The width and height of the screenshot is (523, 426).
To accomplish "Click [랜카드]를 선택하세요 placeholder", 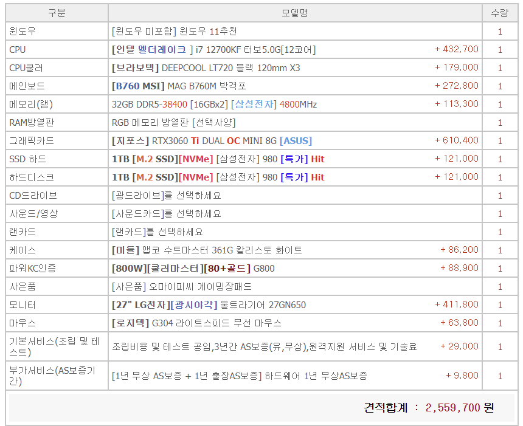I will point(158,232).
